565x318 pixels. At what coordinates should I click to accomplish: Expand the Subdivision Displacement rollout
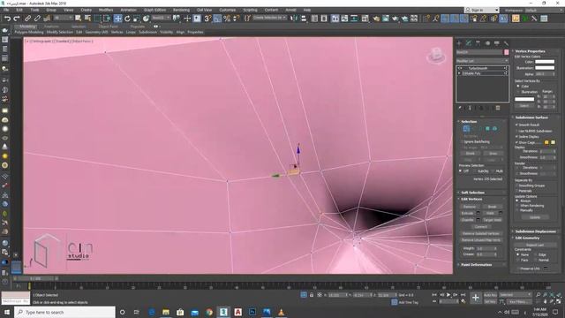click(x=536, y=231)
